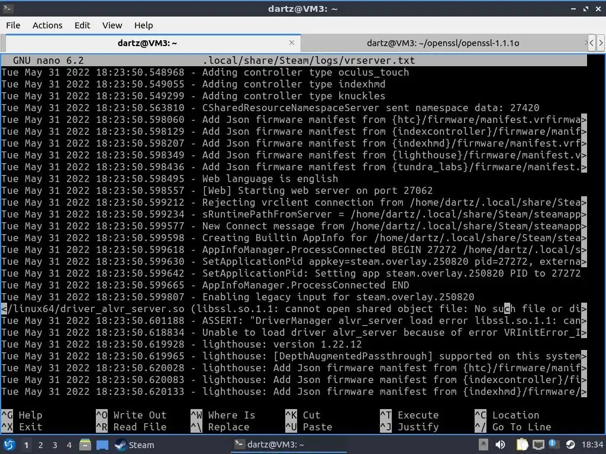
Task: Click the ^W Where Is shortcut label
Action: point(223,416)
